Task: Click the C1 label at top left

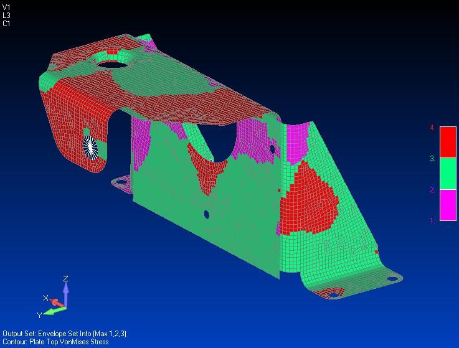Action: click(6, 24)
